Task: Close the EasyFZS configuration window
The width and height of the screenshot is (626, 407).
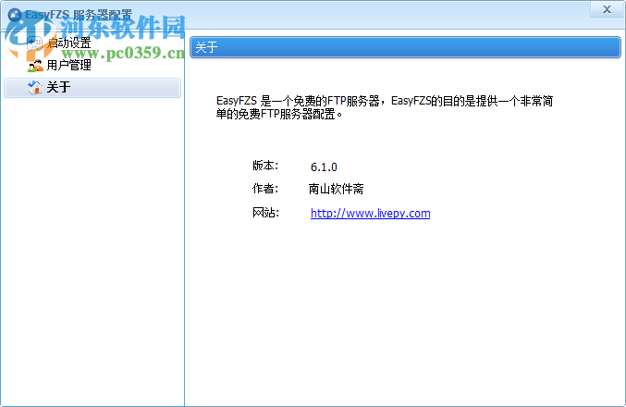Action: pyautogui.click(x=607, y=9)
